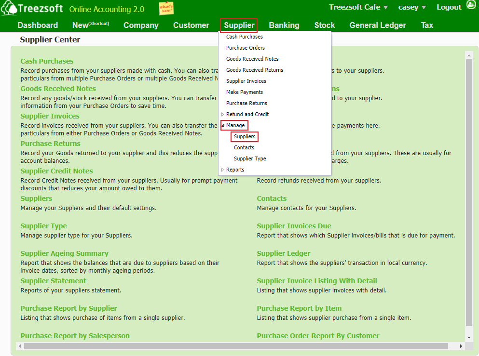Select Suppliers under the Manage menu
This screenshot has height=356, width=479.
pos(245,136)
